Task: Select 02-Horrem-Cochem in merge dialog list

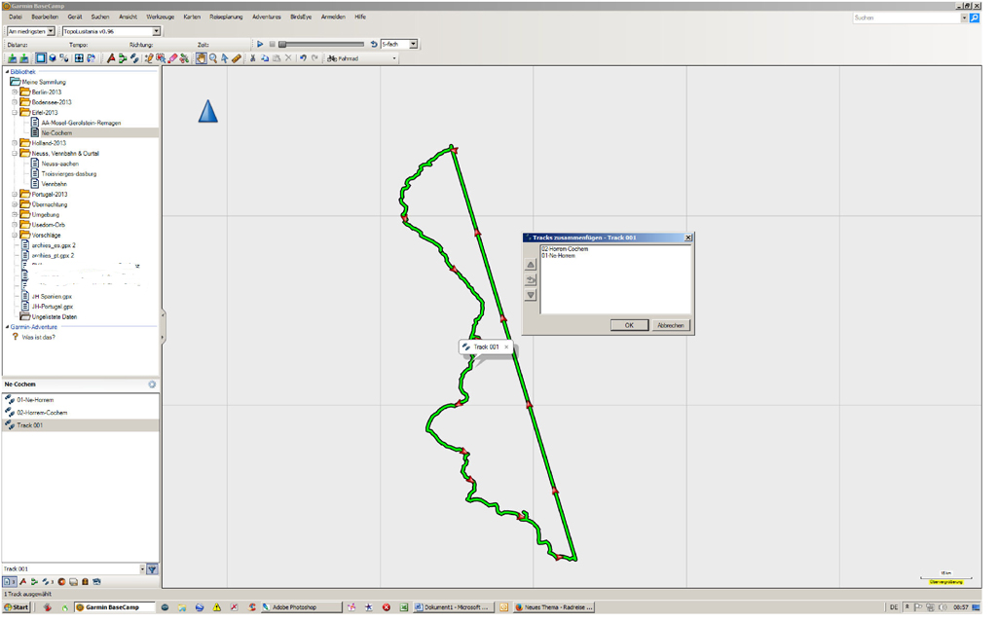Action: tap(565, 249)
